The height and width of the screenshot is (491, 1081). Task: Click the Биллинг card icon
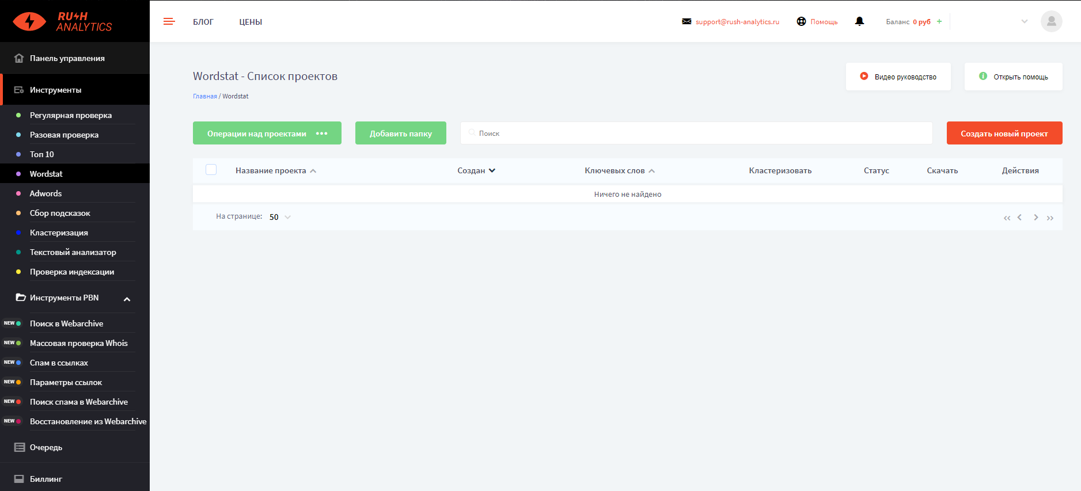pyautogui.click(x=19, y=479)
